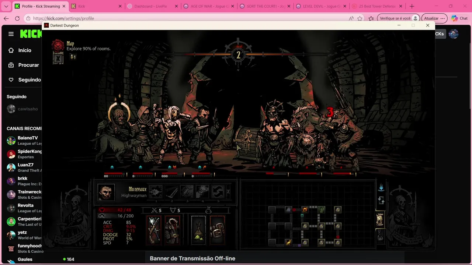Open LuanZ7 recommended channel

pos(24,167)
